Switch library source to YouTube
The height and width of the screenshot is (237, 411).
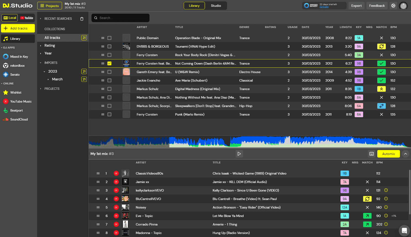click(x=27, y=18)
